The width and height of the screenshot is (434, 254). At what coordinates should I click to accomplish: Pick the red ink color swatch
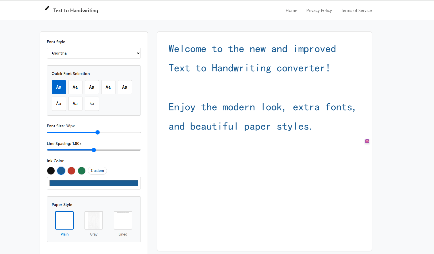coord(71,171)
